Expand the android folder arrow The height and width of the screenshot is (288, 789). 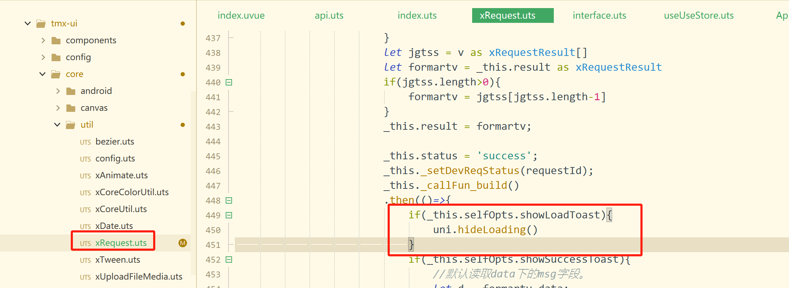58,91
